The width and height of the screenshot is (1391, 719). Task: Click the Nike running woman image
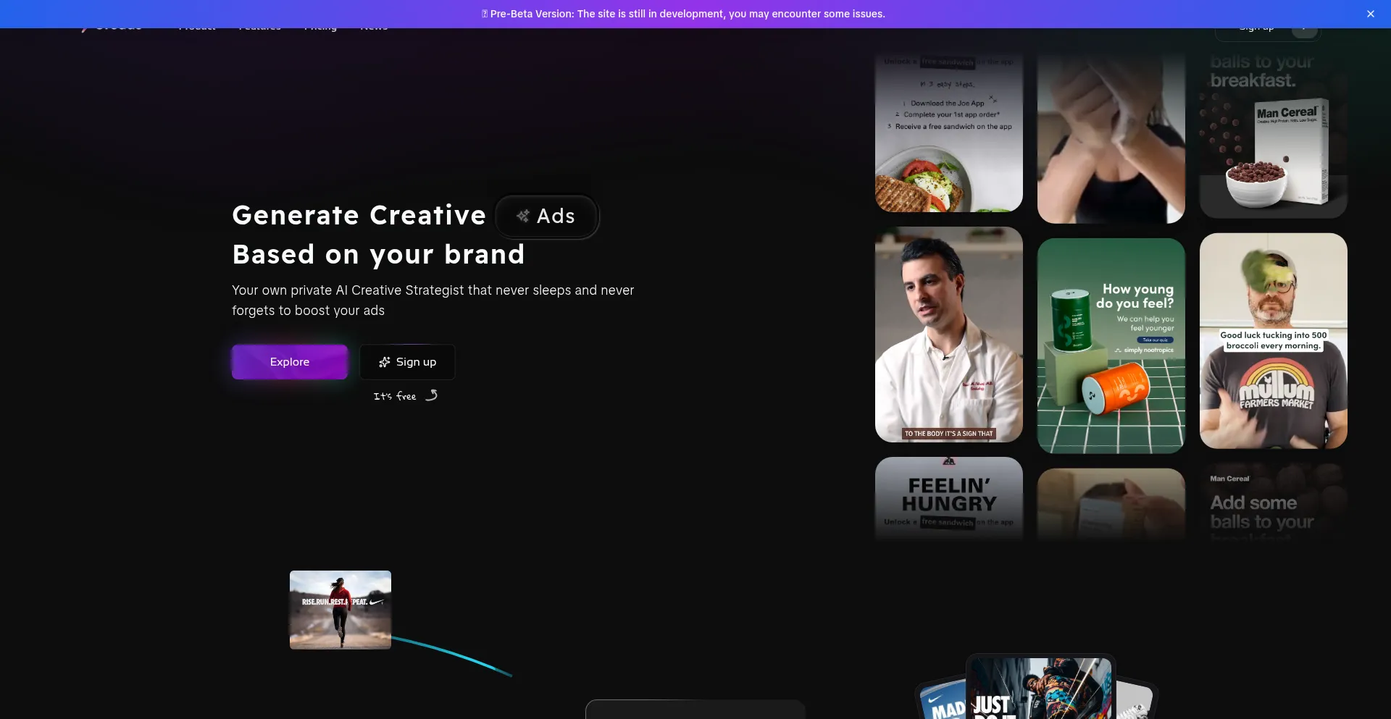(340, 610)
